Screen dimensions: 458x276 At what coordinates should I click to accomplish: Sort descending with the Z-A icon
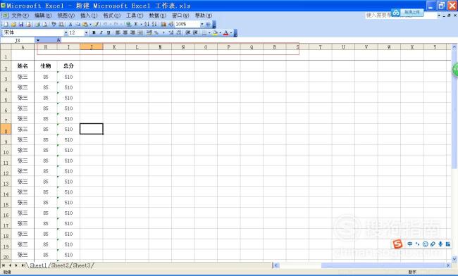154,24
